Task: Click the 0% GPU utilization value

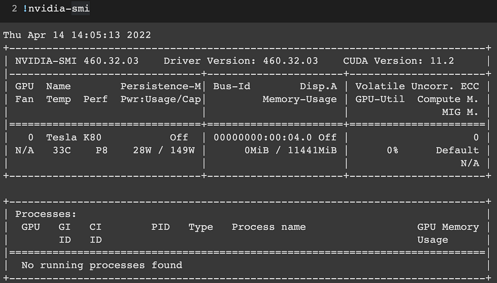Action: tap(392, 150)
